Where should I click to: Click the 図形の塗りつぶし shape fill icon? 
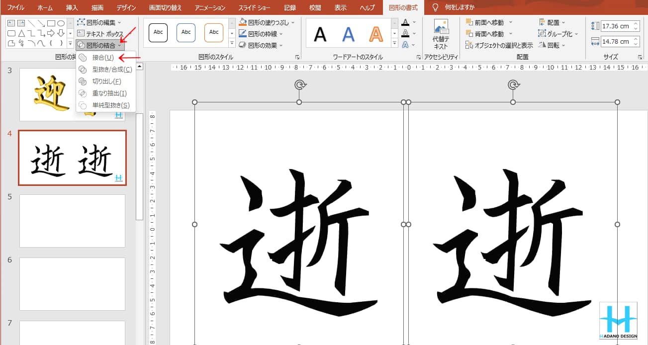pyautogui.click(x=243, y=23)
